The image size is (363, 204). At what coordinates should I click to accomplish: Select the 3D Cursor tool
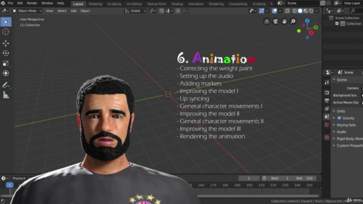pyautogui.click(x=6, y=32)
